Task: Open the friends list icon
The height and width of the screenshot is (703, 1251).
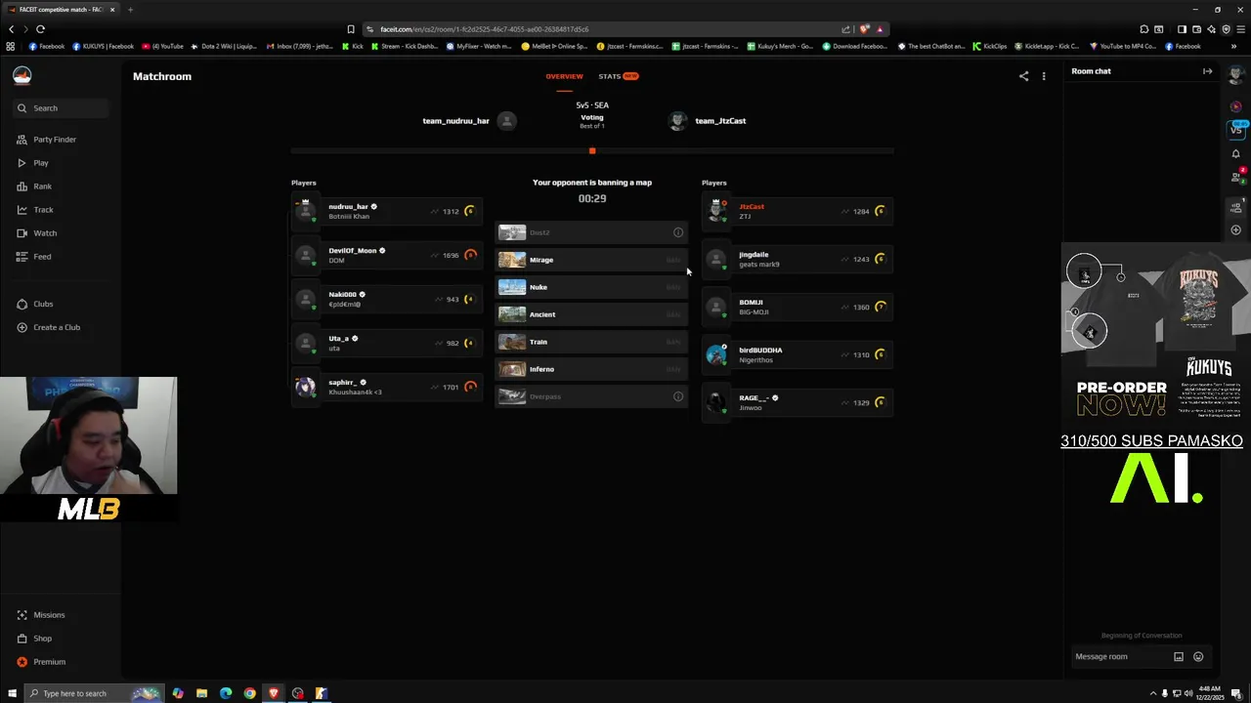Action: pos(1236,176)
